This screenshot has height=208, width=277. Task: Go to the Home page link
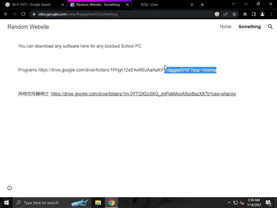click(225, 27)
